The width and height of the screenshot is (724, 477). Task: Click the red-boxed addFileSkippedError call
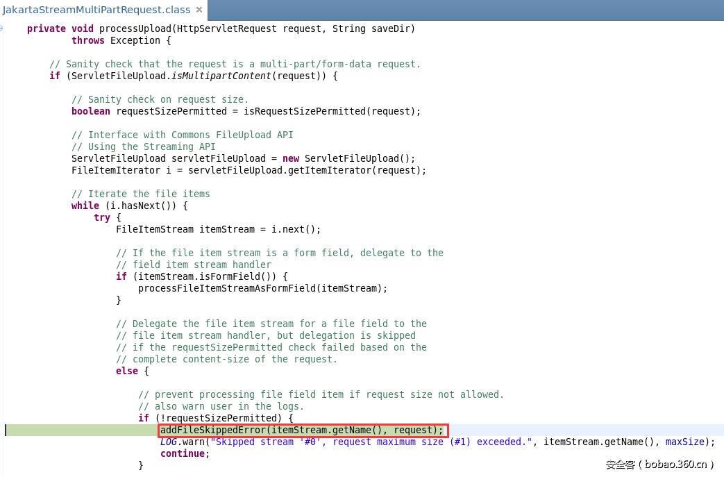302,430
